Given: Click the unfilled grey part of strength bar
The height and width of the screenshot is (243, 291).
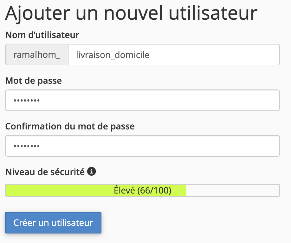Looking at the screenshot, I should (x=233, y=190).
